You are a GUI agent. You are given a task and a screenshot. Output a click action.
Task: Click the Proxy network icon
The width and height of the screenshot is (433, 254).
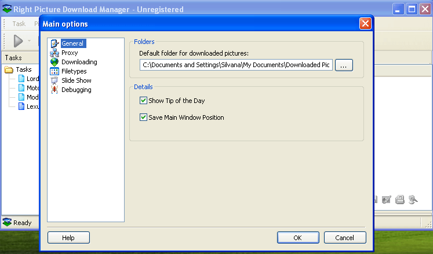click(54, 53)
